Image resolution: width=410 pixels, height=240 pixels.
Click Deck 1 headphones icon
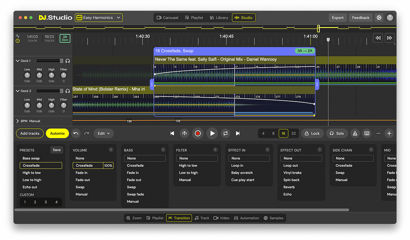tap(68, 61)
